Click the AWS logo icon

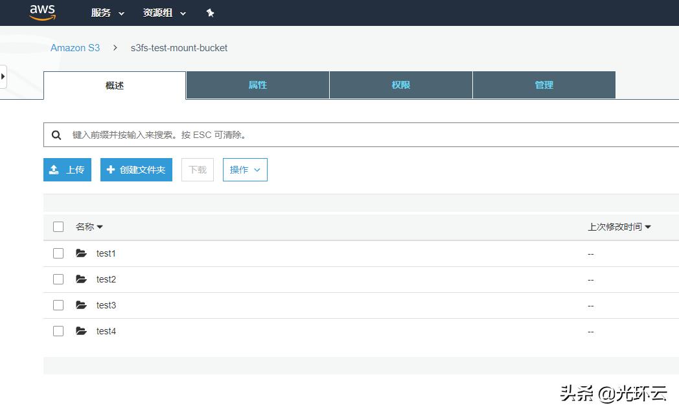[x=43, y=12]
